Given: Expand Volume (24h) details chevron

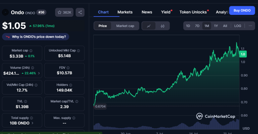Looking at the screenshot, I should tap(39, 73).
